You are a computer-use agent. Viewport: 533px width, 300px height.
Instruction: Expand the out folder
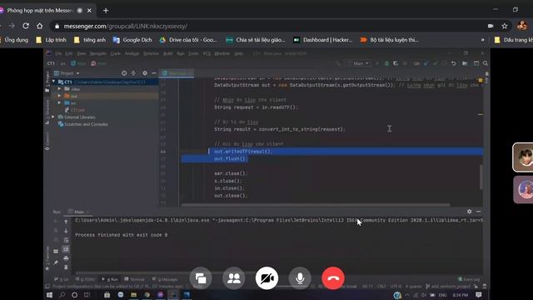[x=59, y=96]
